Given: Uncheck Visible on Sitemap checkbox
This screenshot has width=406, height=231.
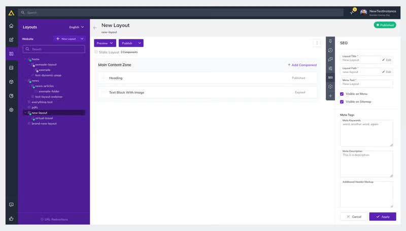Looking at the screenshot, I should pyautogui.click(x=342, y=102).
